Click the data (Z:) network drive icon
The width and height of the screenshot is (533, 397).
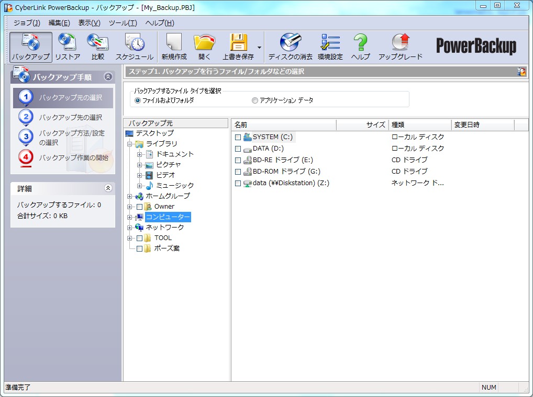tap(248, 184)
